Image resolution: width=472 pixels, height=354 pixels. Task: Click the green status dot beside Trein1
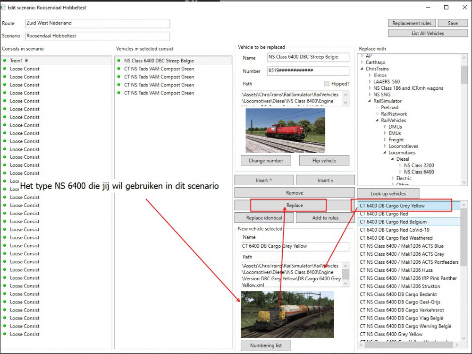tap(5, 60)
